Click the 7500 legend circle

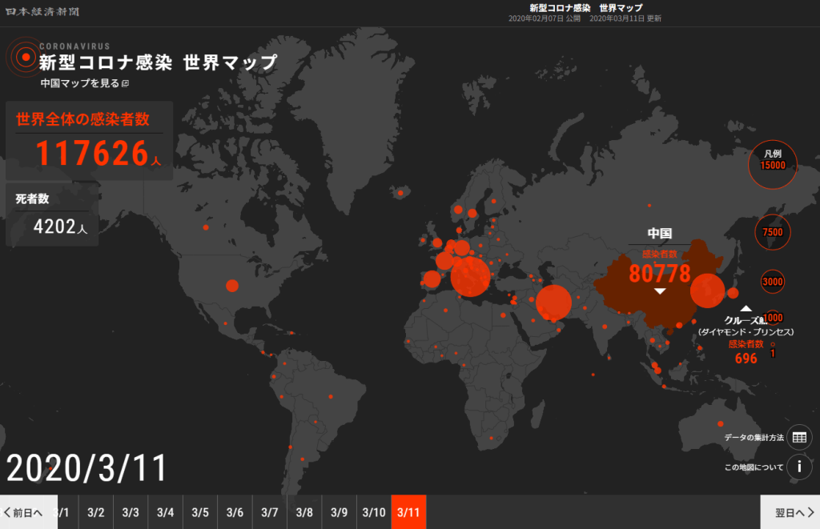[x=773, y=232]
